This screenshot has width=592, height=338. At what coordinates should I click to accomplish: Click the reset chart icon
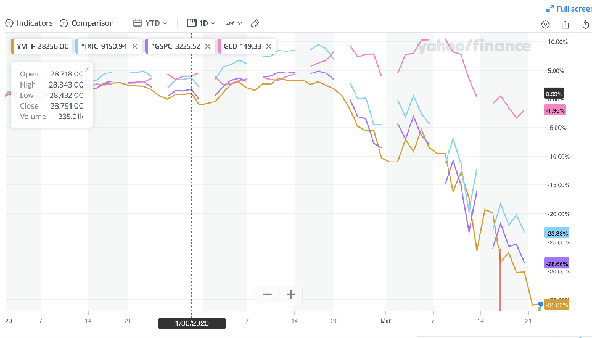pyautogui.click(x=586, y=24)
